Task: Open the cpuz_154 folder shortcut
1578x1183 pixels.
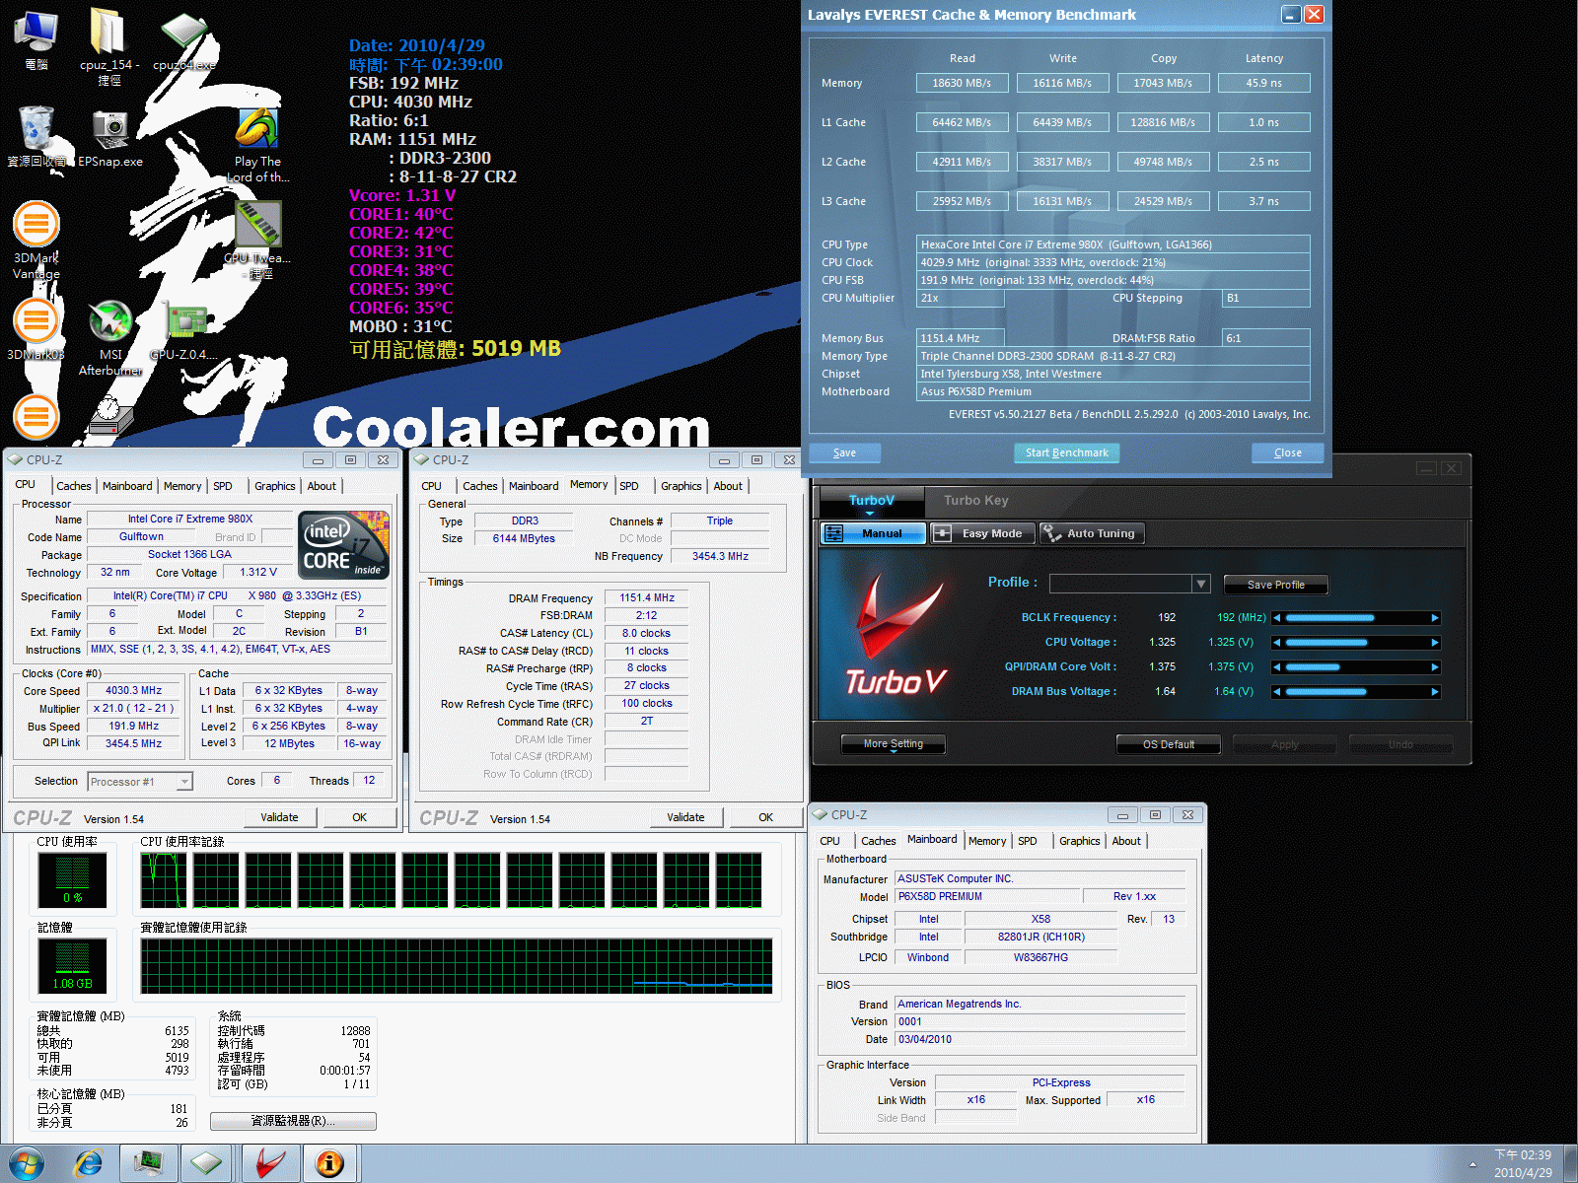Action: coord(108,45)
